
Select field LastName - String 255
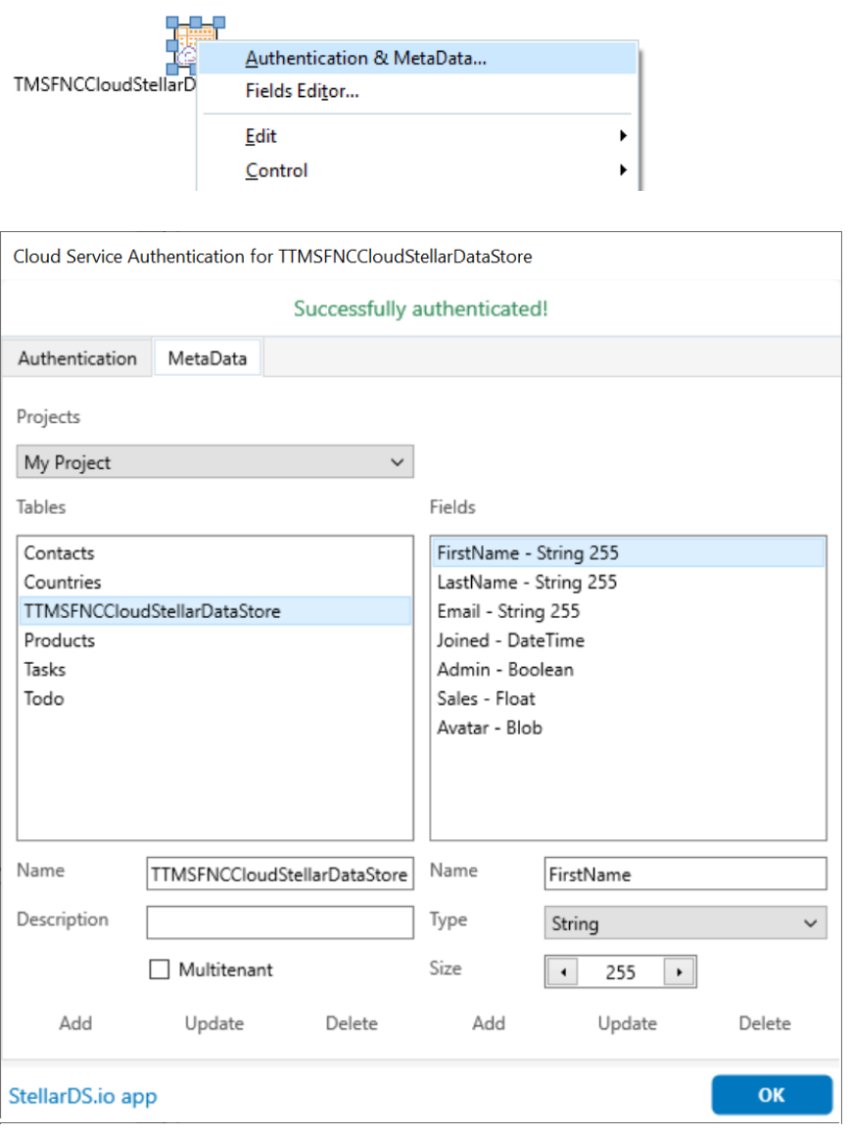[628, 583]
